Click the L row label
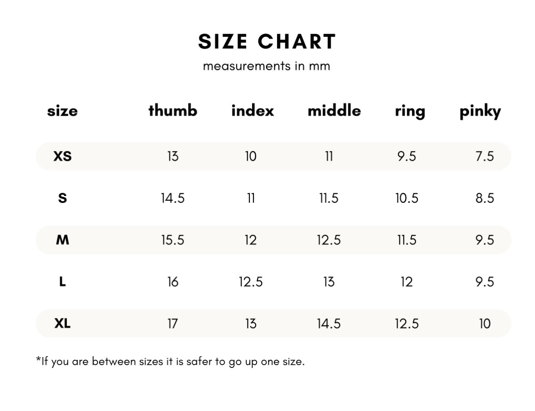The image size is (535, 411). [63, 282]
